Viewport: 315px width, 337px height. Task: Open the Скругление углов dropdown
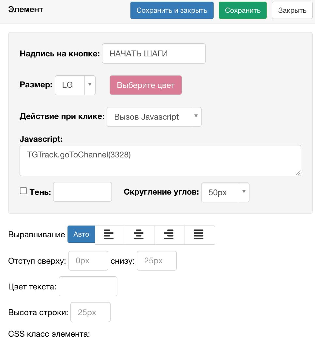coord(225,192)
